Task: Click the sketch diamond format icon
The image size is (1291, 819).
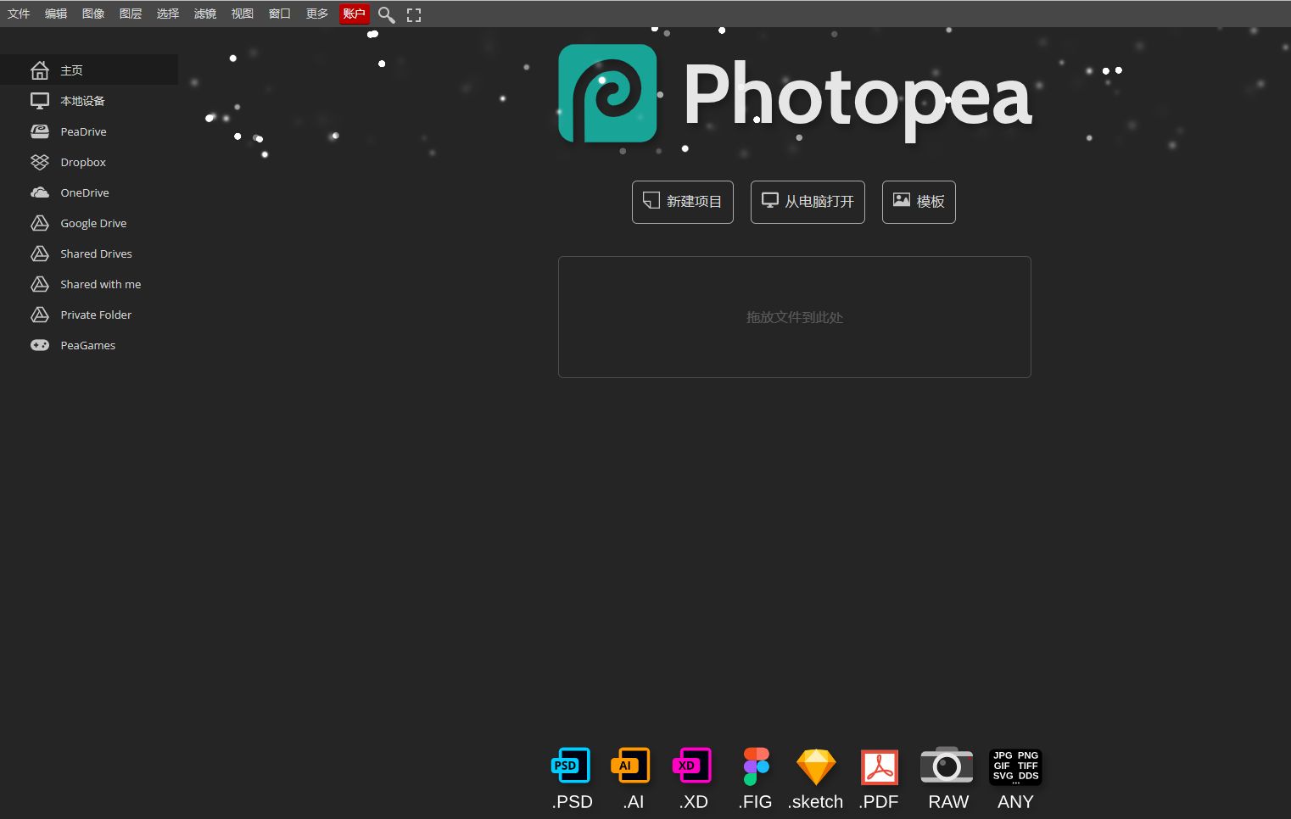Action: [816, 766]
